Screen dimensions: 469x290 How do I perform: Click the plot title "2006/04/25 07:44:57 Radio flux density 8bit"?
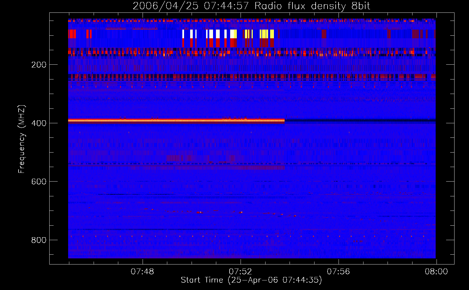(251, 6)
